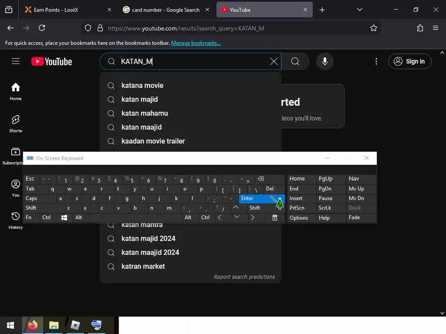Image resolution: width=446 pixels, height=334 pixels.
Task: Toggle left Ctrl on On-Screen Keyboard
Action: (x=48, y=217)
